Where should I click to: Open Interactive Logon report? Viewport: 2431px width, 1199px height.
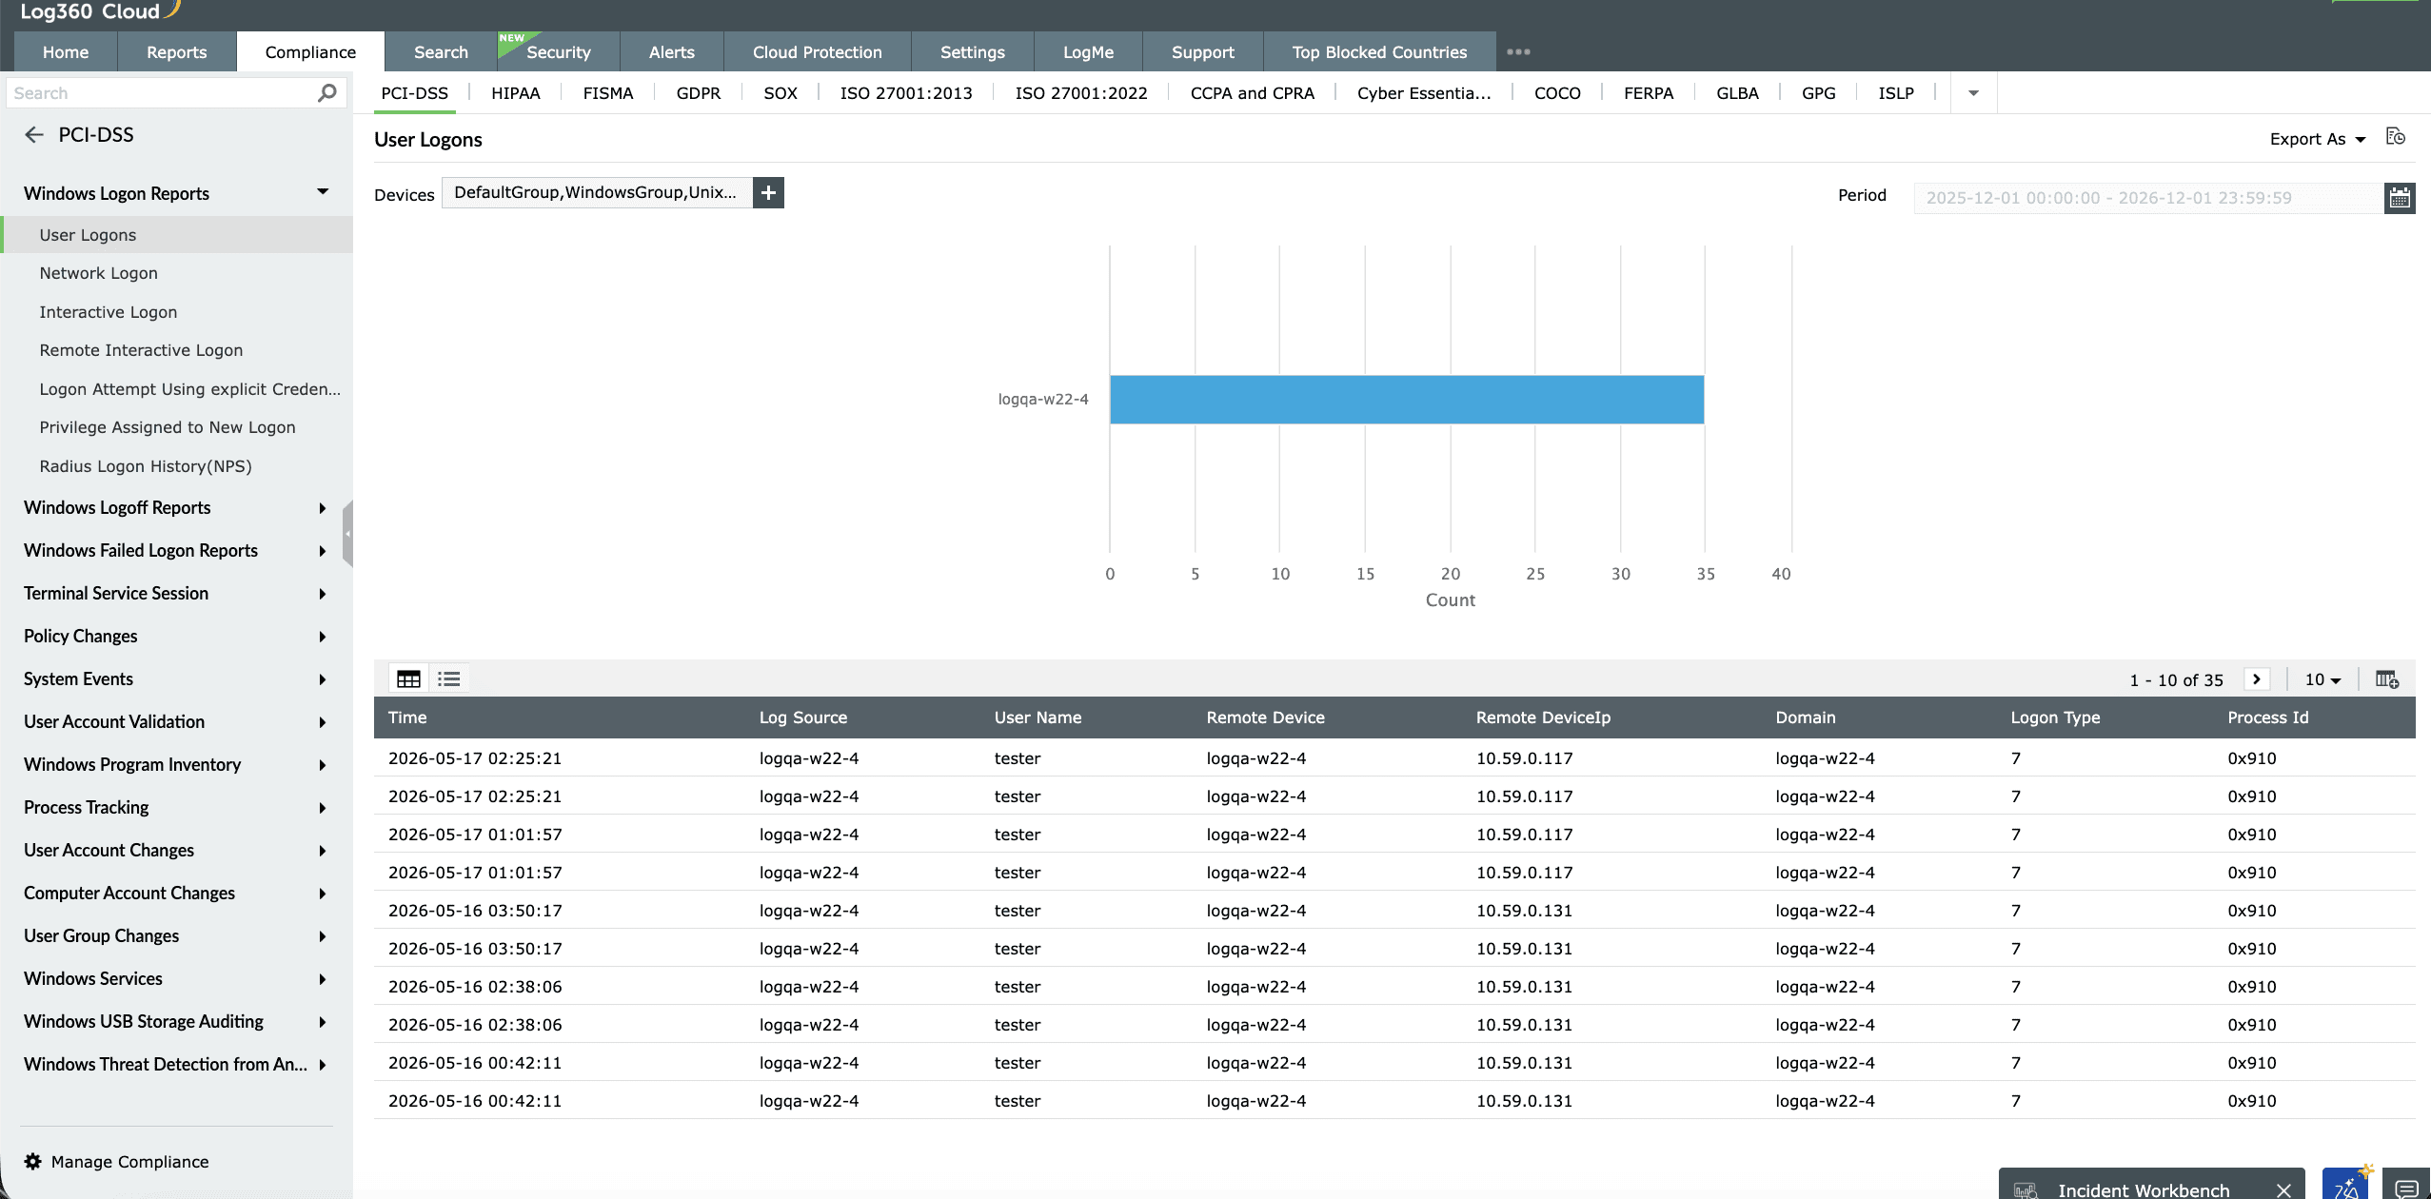(x=109, y=312)
